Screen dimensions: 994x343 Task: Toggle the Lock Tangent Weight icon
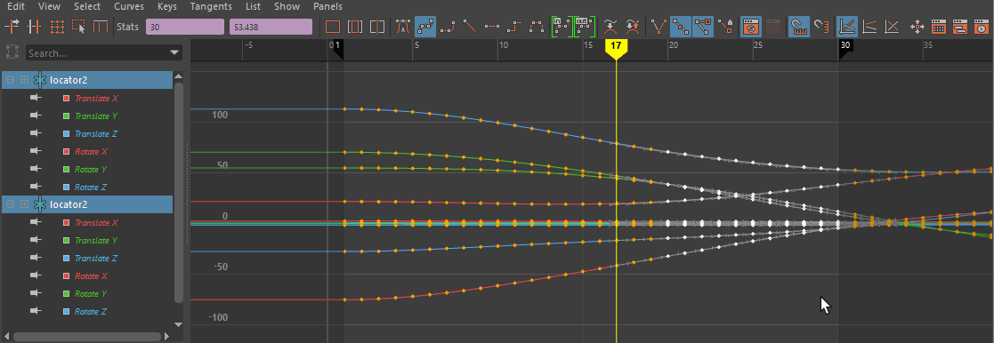pyautogui.click(x=725, y=27)
